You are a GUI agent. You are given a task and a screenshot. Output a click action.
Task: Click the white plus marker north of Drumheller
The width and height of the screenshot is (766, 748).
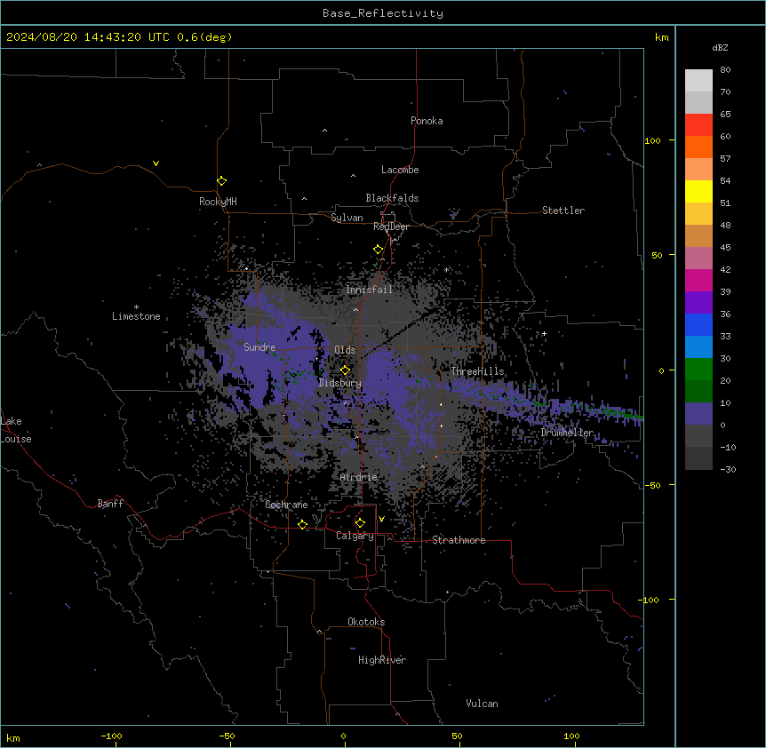coord(544,333)
